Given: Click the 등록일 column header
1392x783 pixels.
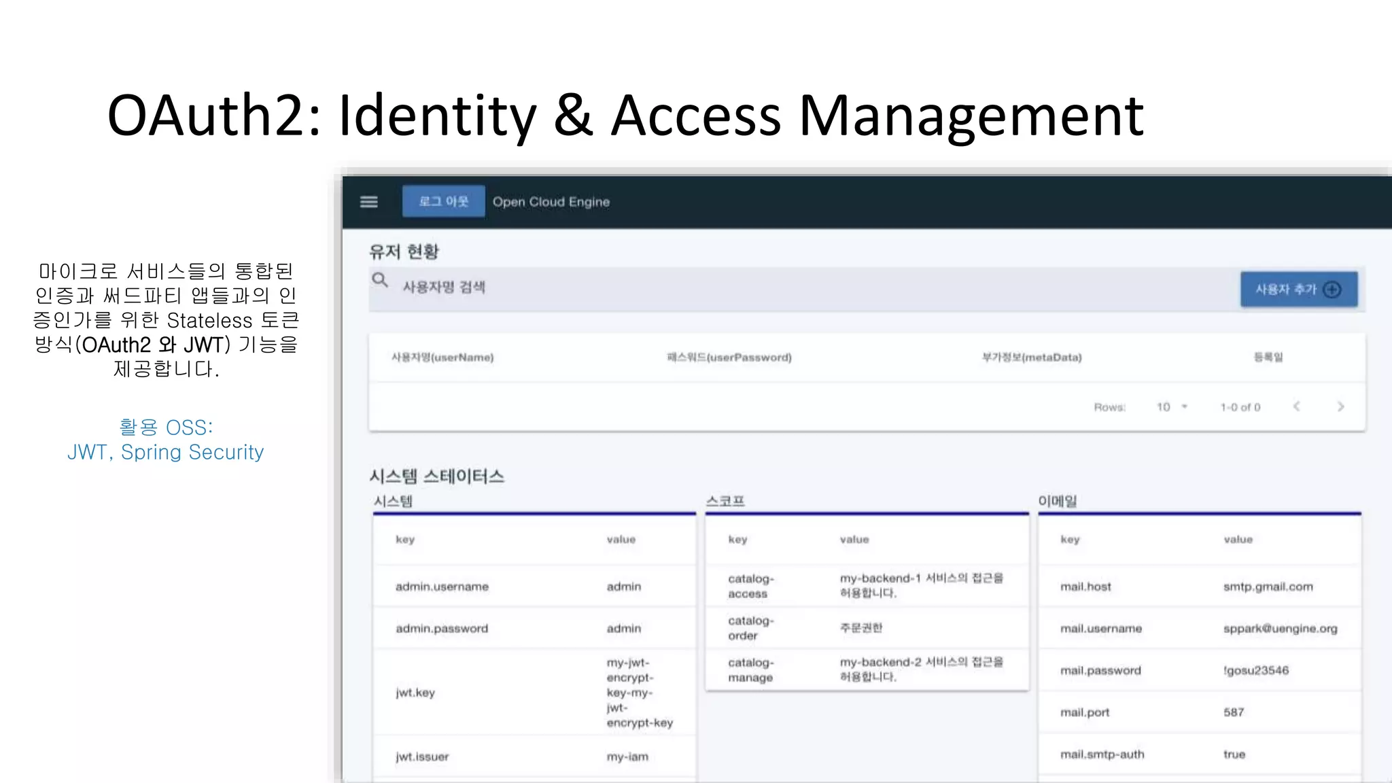Looking at the screenshot, I should click(1268, 358).
